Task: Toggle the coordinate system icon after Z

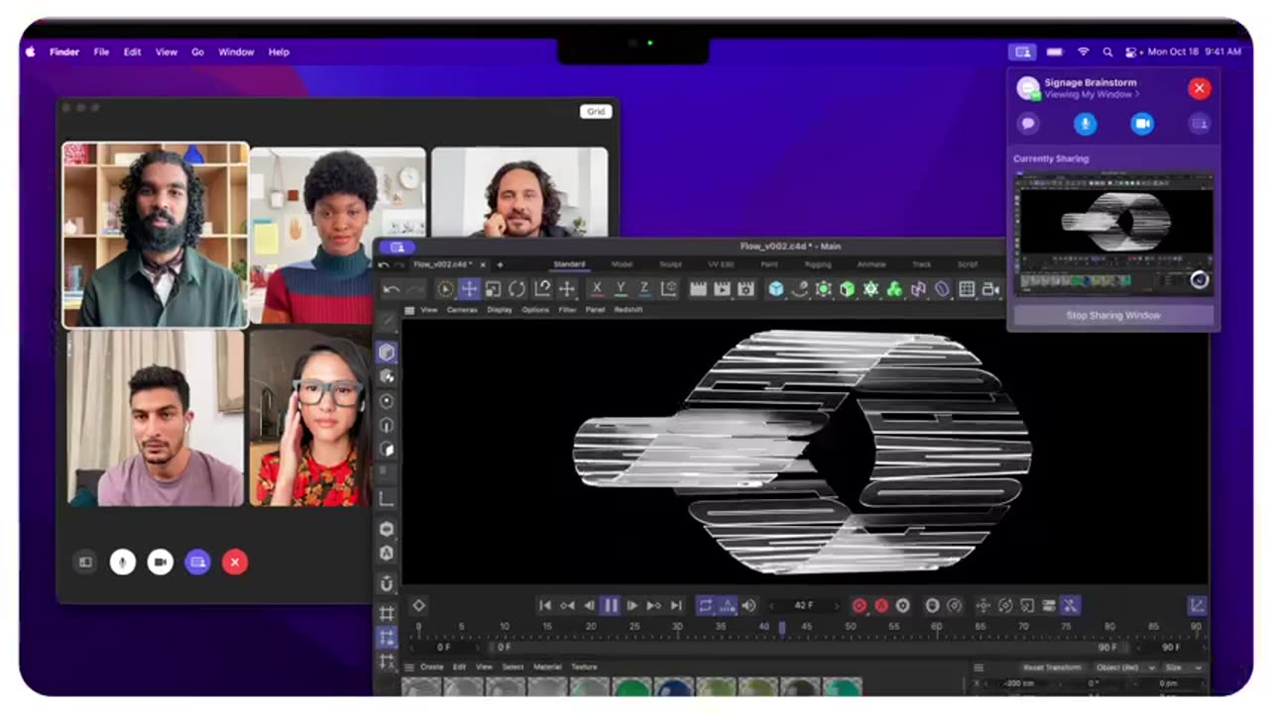Action: click(669, 289)
